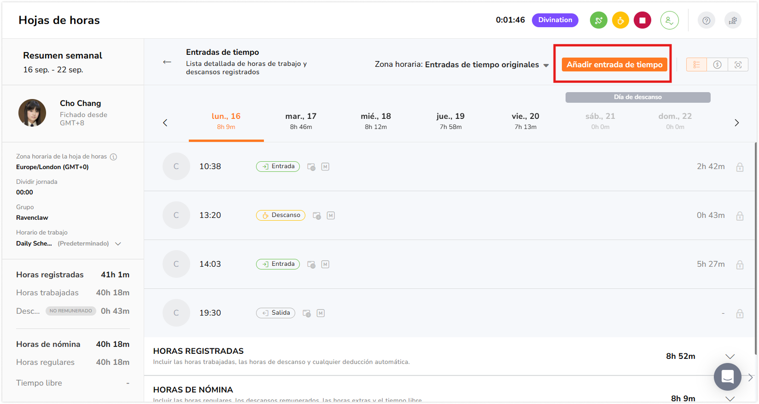This screenshot has height=404, width=759.
Task: Click the Entrada tag at 10:38
Action: (x=278, y=166)
